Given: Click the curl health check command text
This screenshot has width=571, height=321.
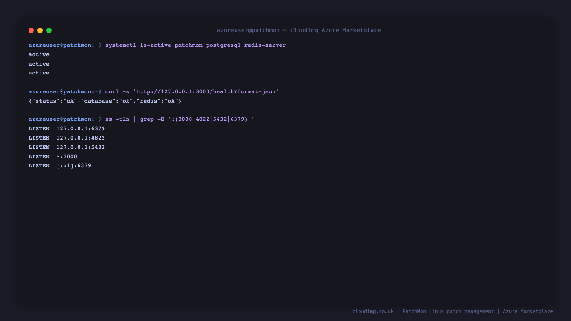Looking at the screenshot, I should pyautogui.click(x=192, y=92).
